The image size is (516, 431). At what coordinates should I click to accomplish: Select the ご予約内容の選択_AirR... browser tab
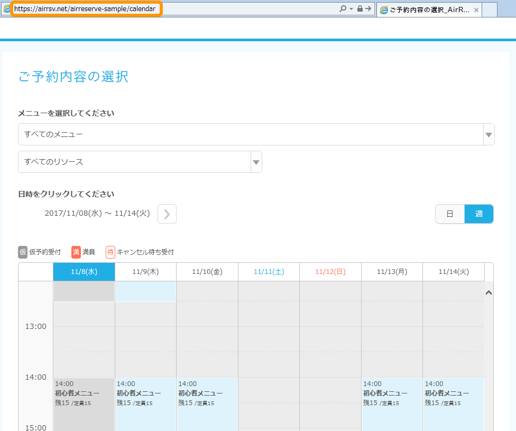(429, 10)
